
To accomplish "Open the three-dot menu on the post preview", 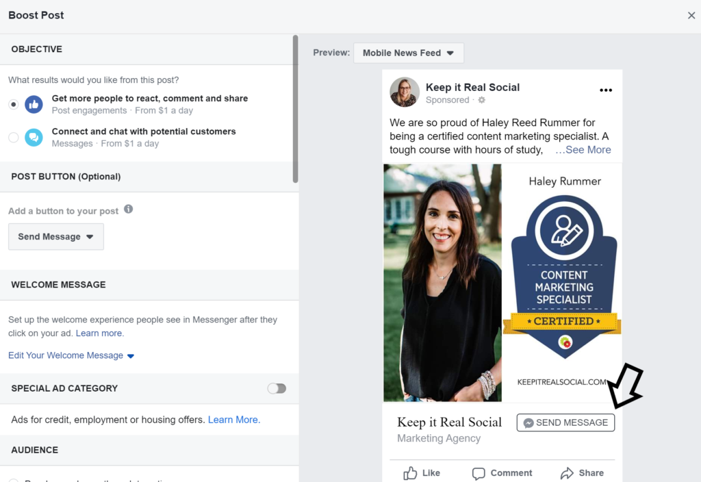I will 606,90.
